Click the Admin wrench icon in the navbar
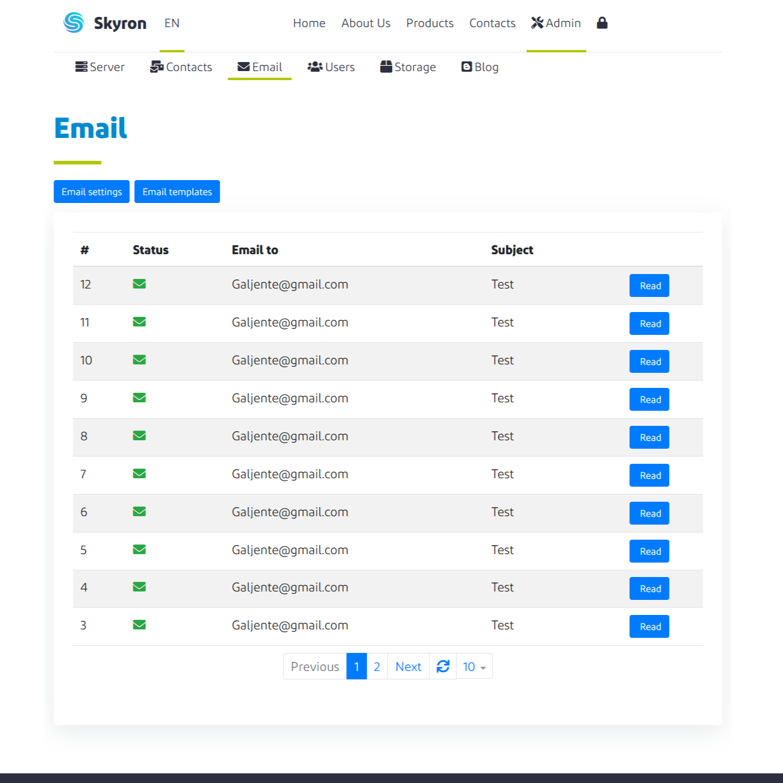This screenshot has height=783, width=783. (537, 22)
